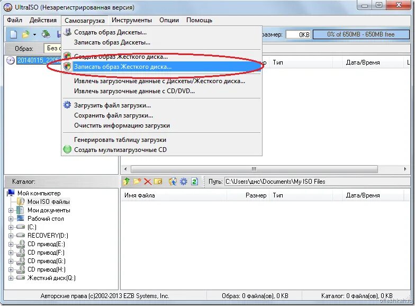This screenshot has width=415, height=306.
Task: Click the disc icon beside 20140115 image node
Action: point(10,60)
